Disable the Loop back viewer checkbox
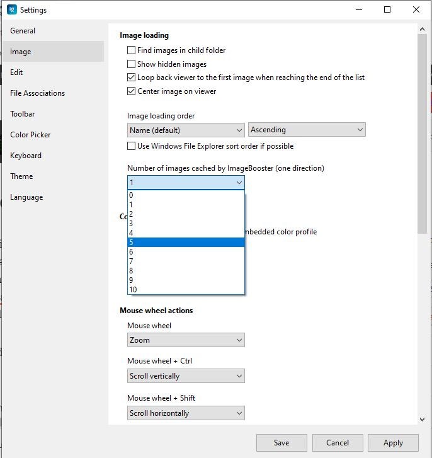The height and width of the screenshot is (458, 432). point(132,77)
